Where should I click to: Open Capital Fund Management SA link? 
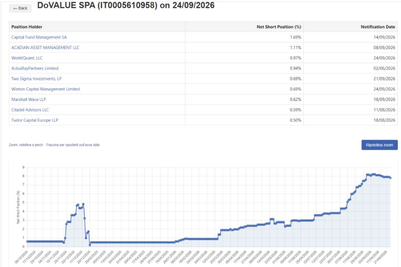39,37
